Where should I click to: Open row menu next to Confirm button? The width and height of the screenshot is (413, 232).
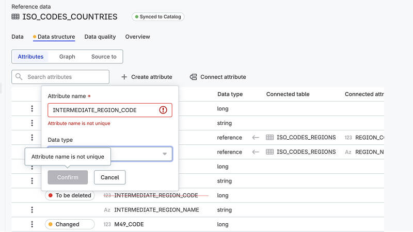tap(32, 181)
